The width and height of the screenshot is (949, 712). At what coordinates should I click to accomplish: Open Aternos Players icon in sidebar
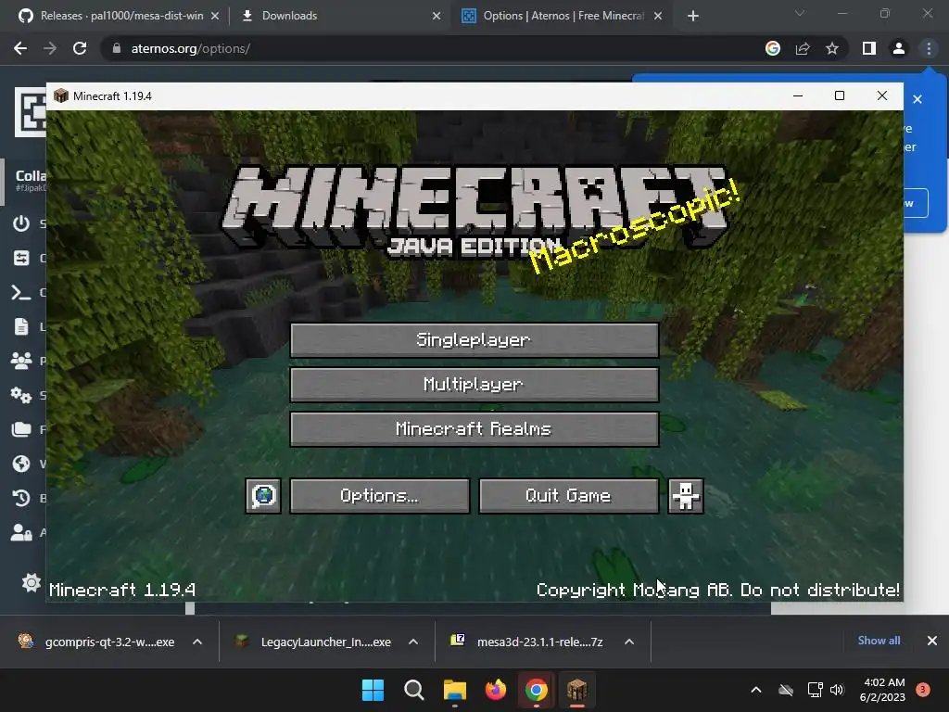[x=21, y=361]
